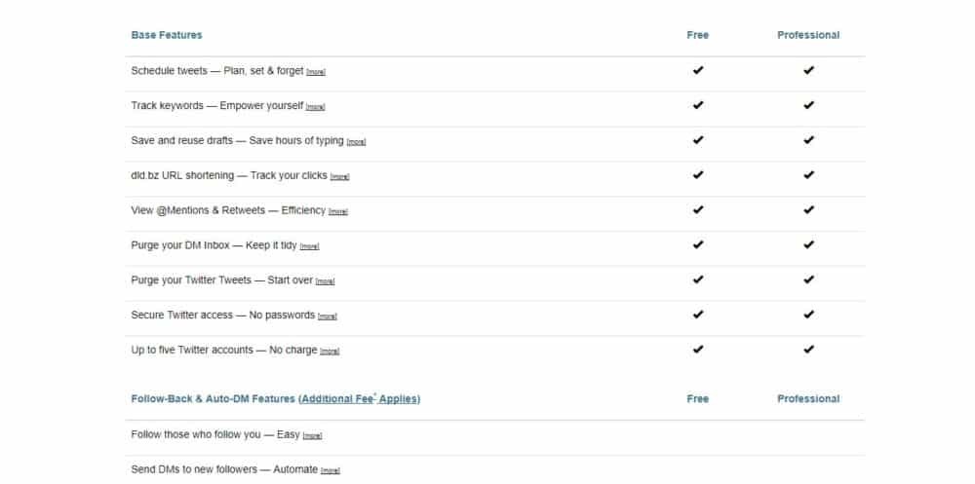Open [more] link for Purge your DM Inbox

click(x=310, y=247)
